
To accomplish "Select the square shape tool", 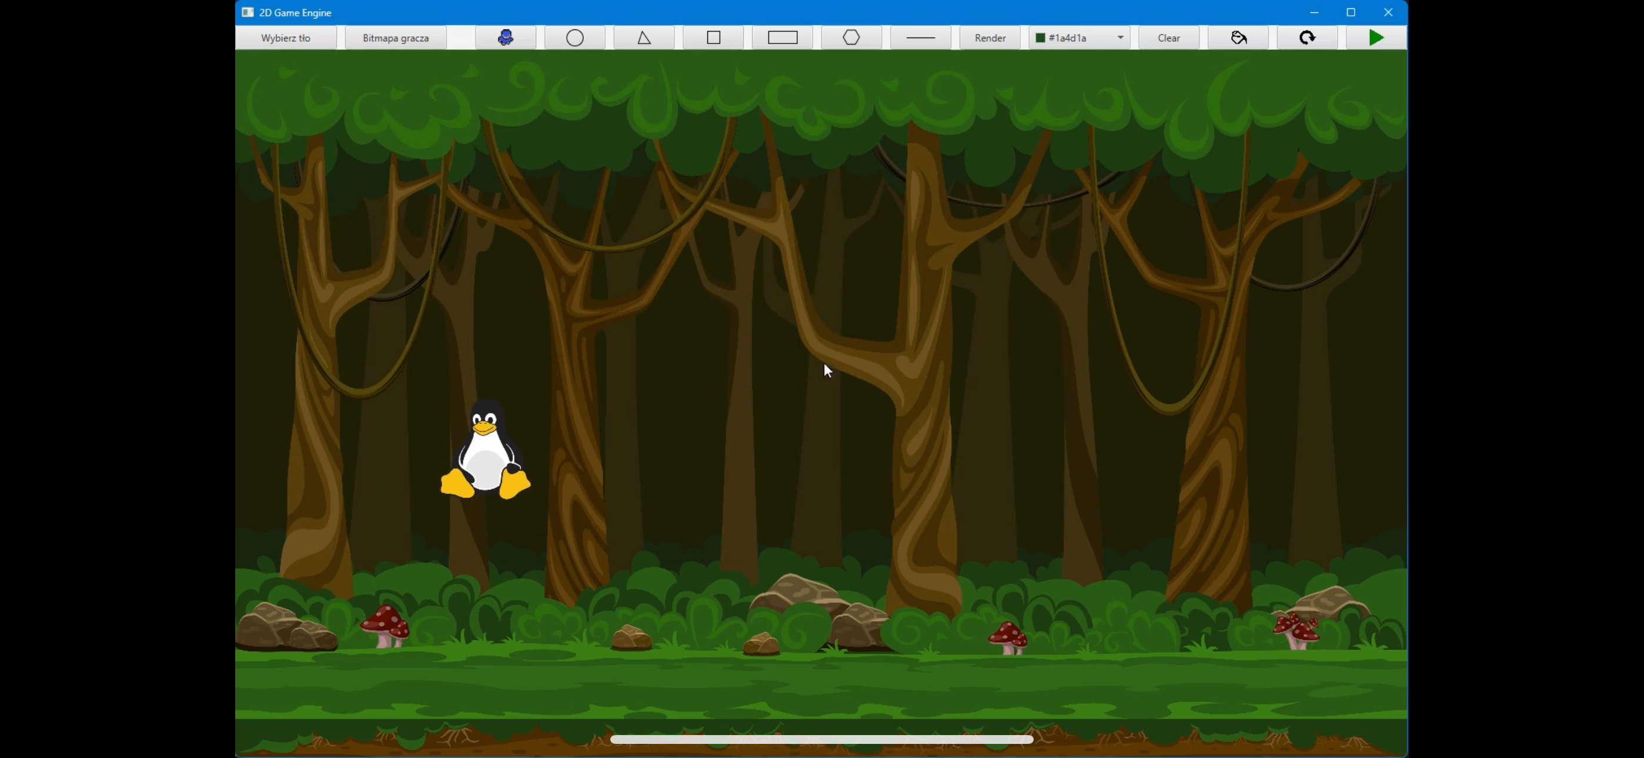I will [x=713, y=38].
